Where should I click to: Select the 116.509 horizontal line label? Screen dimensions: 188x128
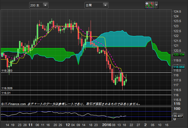coord(7,88)
